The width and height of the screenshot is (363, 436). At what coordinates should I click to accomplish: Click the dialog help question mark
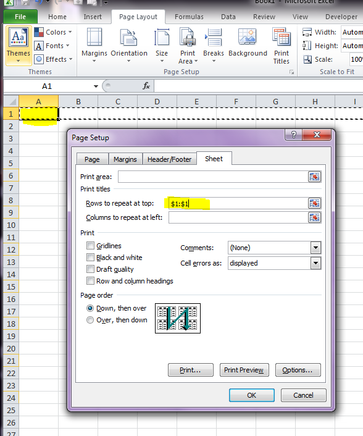tap(293, 135)
